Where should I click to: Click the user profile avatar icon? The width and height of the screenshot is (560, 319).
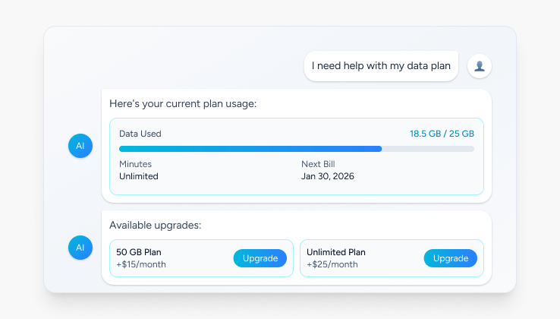click(480, 66)
